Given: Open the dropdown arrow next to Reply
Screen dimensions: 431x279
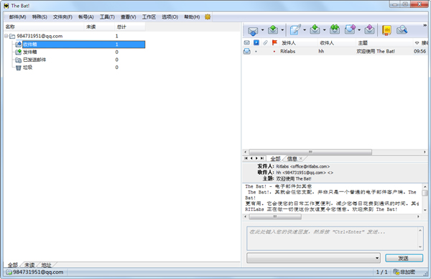Looking at the screenshot, I should 325,29.
